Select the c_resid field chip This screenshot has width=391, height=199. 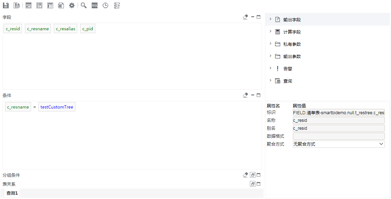click(x=13, y=28)
